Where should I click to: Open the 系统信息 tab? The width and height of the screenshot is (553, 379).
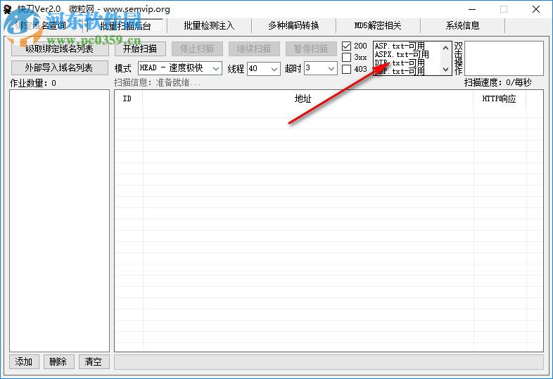point(462,26)
